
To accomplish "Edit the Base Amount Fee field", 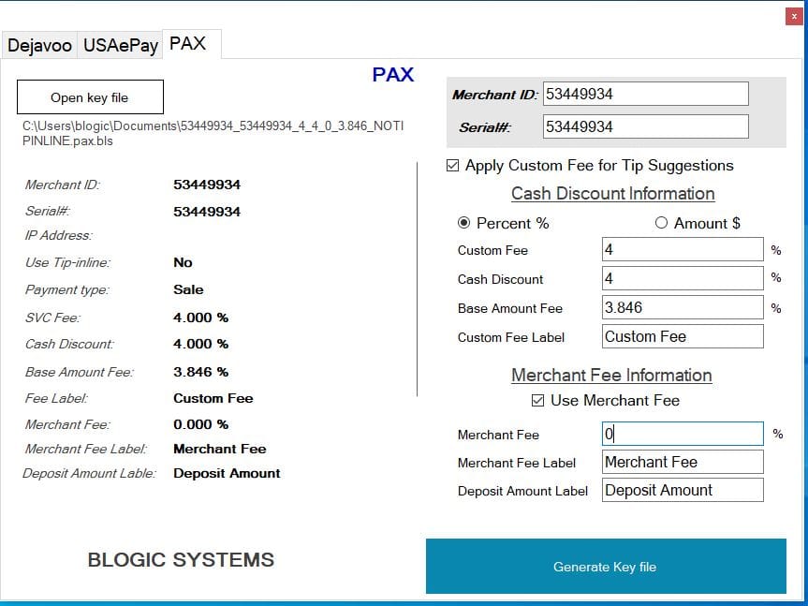I will coord(682,308).
